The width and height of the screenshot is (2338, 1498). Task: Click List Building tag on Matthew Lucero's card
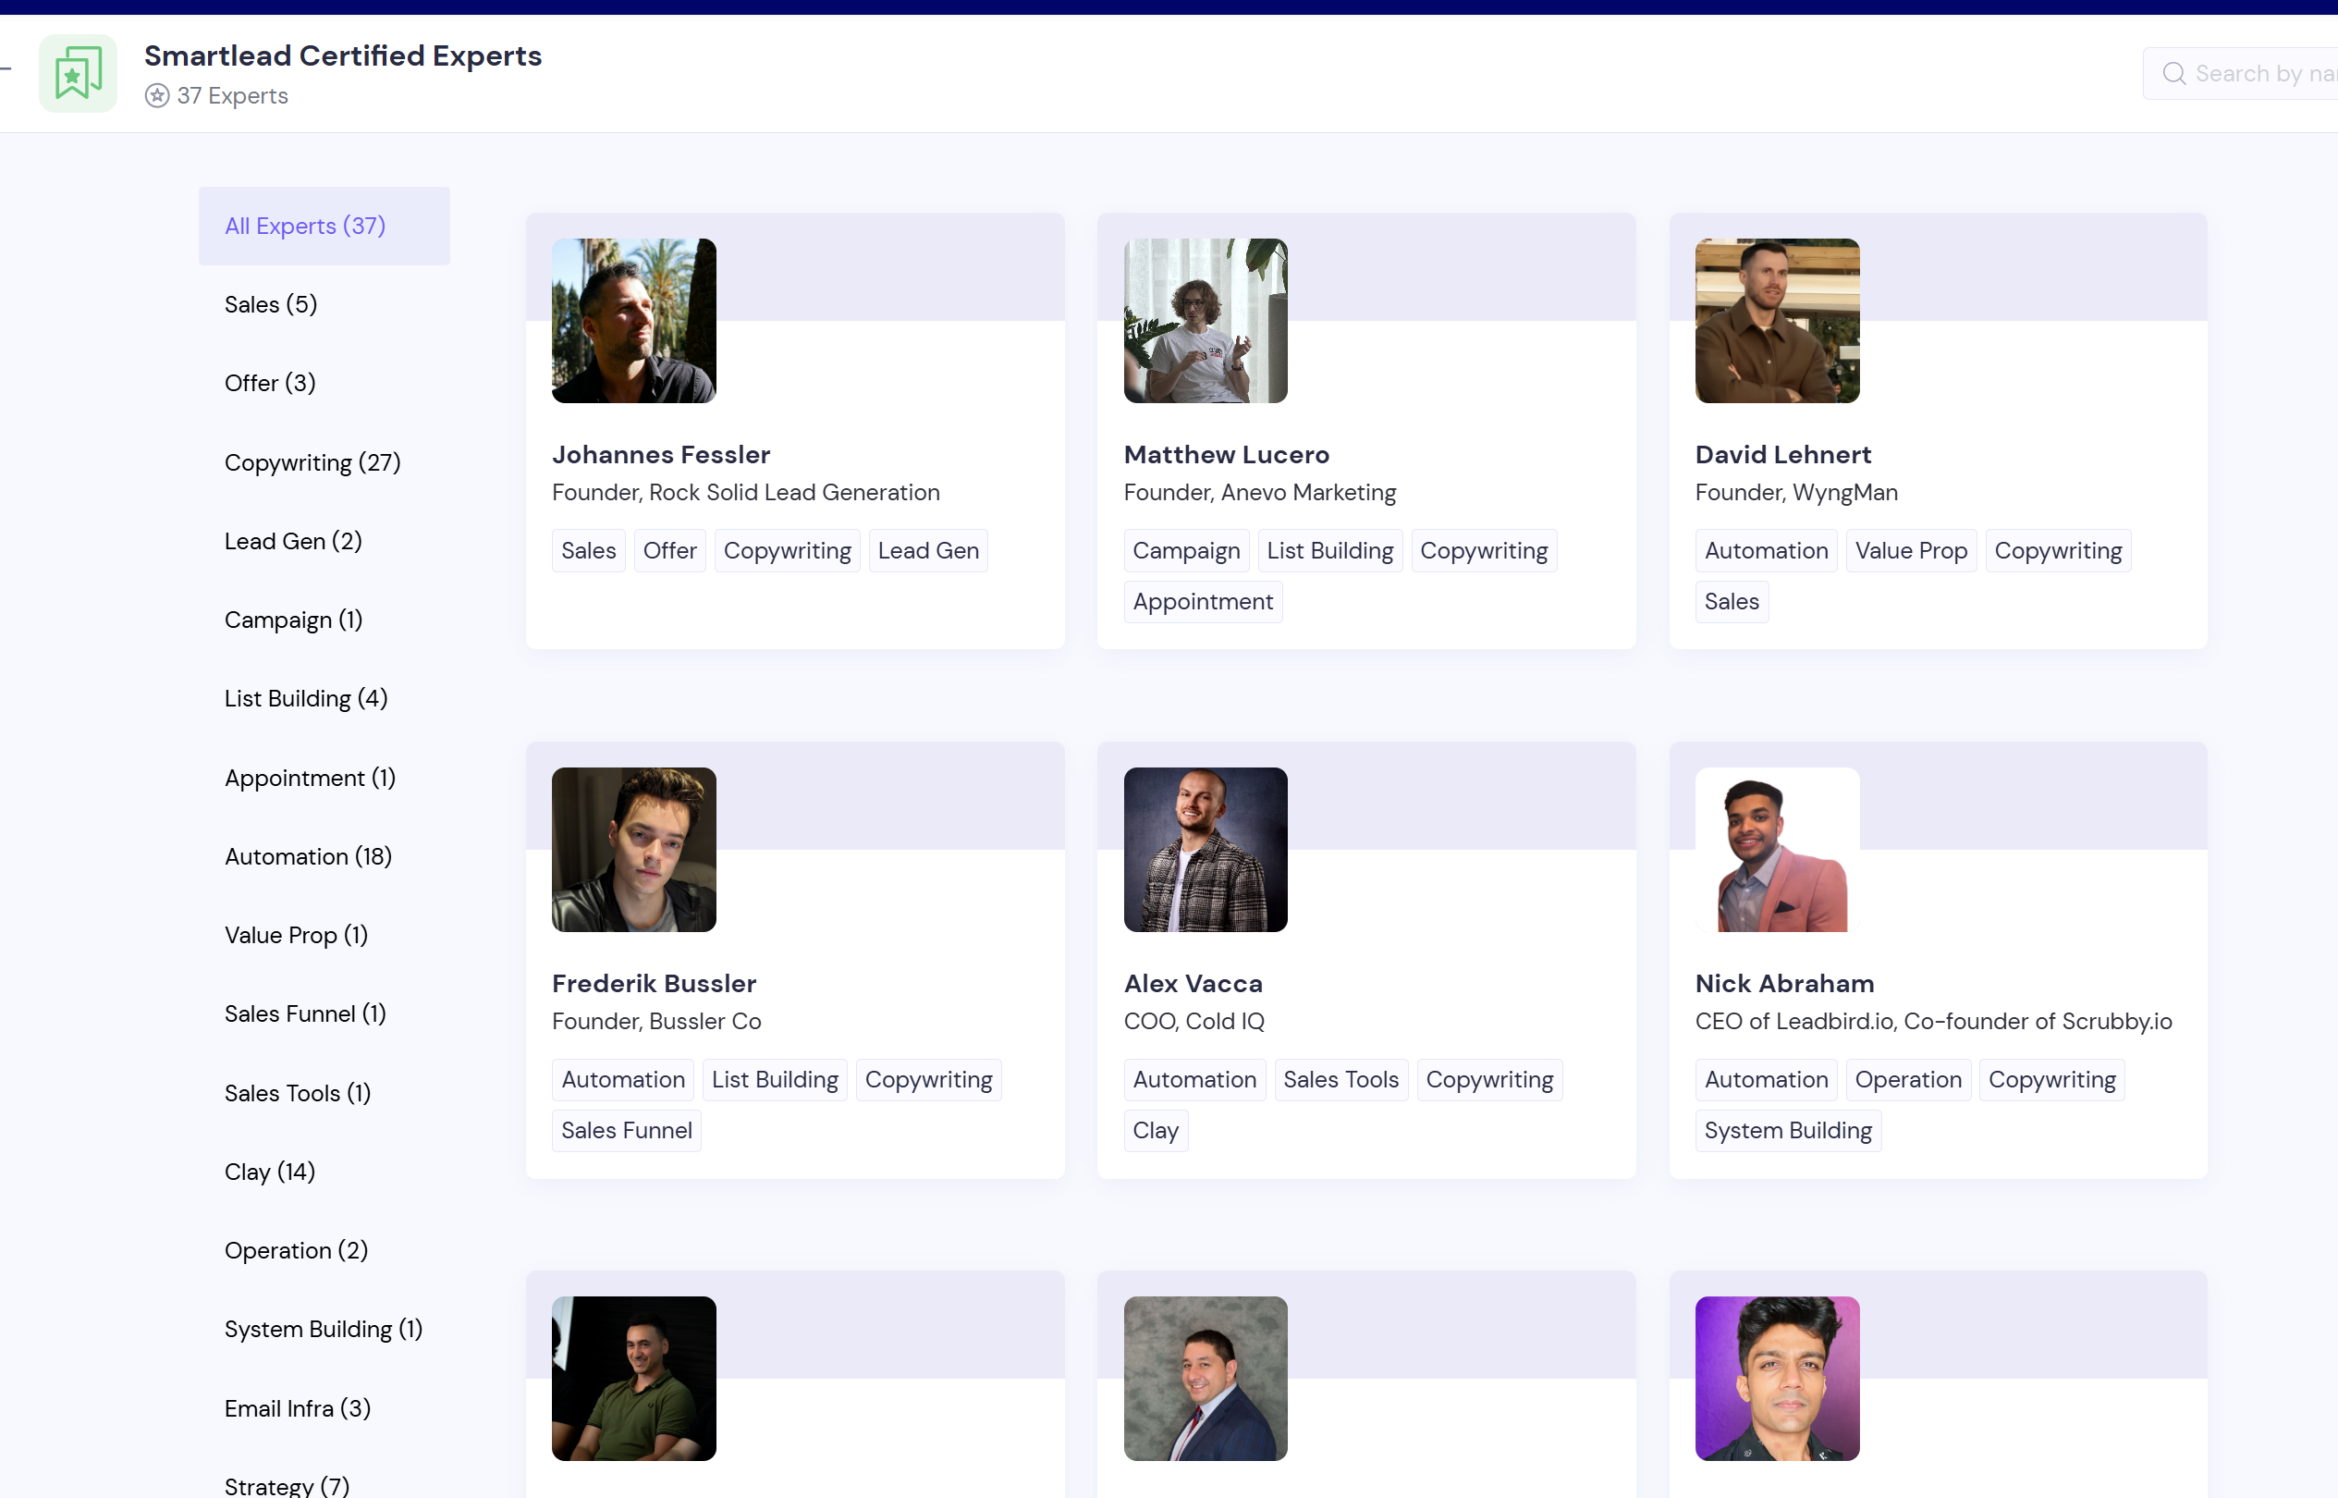1329,550
